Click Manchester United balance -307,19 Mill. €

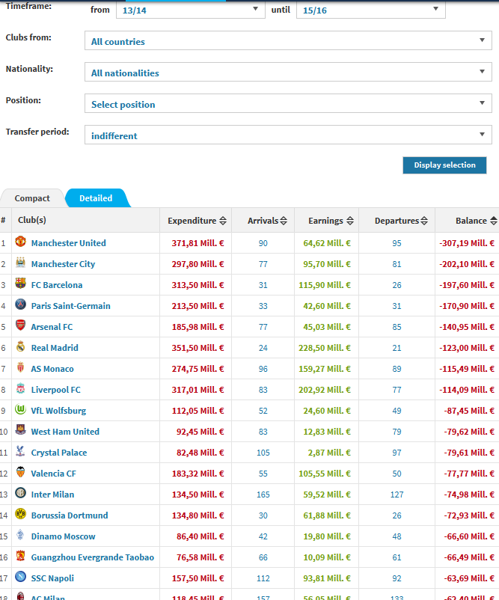(x=467, y=243)
